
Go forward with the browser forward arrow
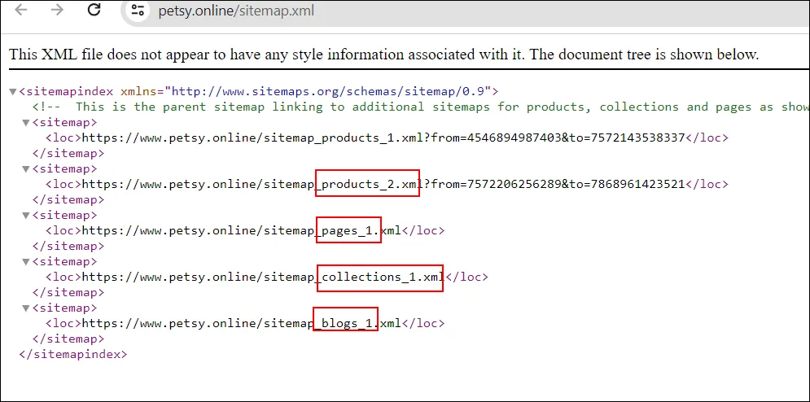57,11
